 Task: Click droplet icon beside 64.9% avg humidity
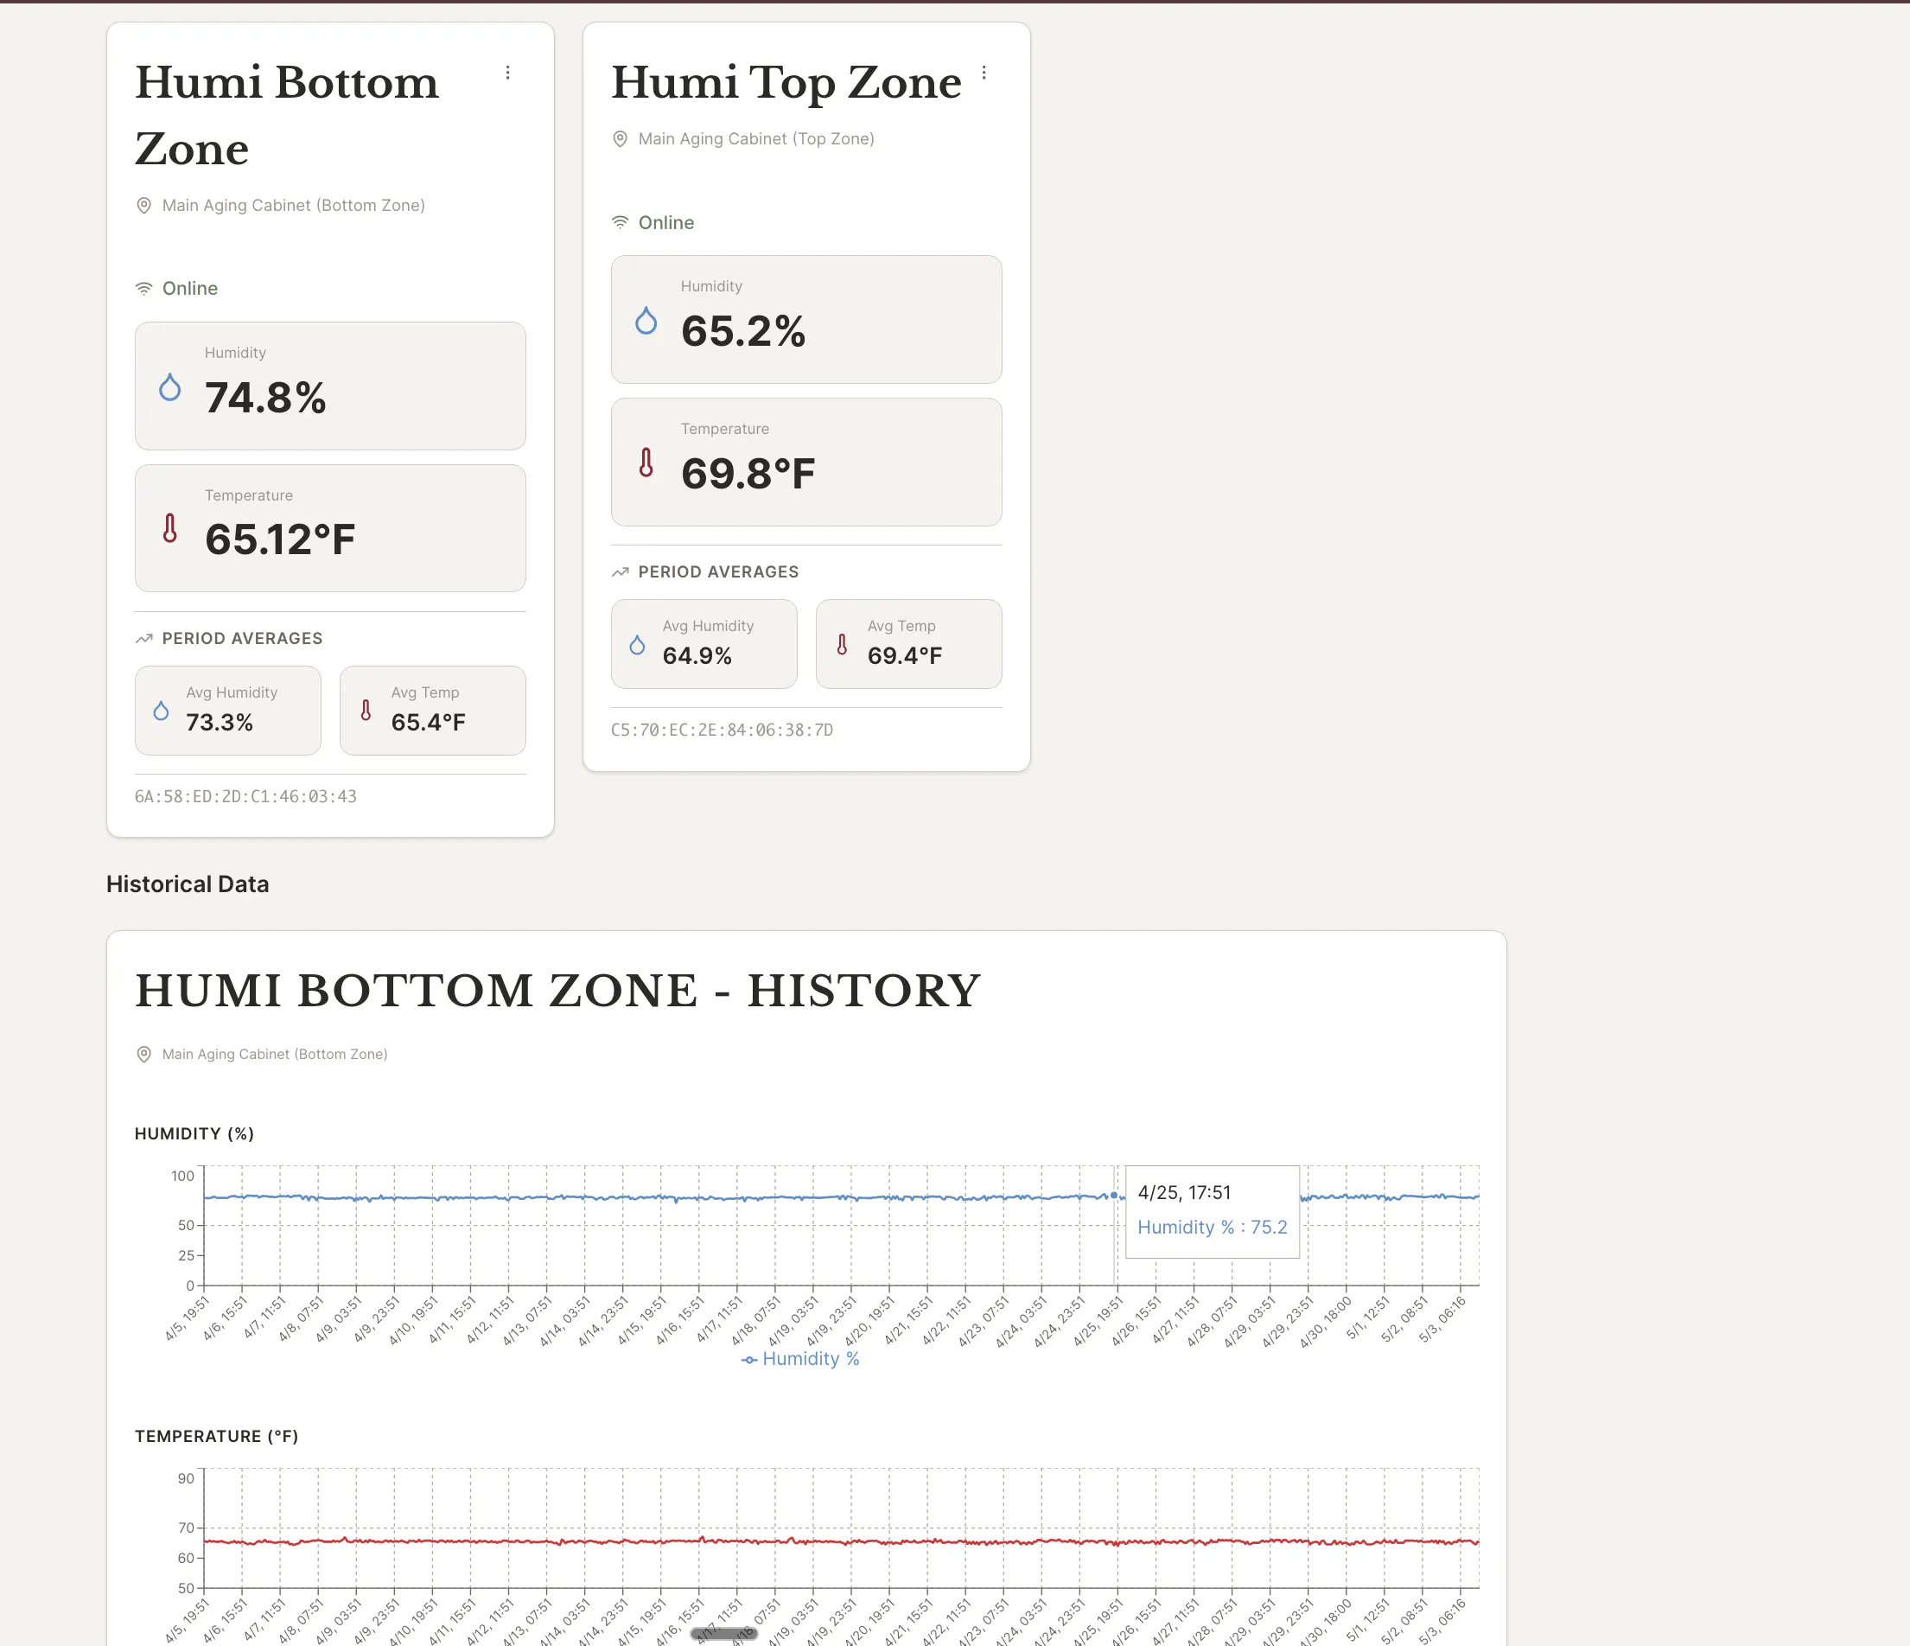pyautogui.click(x=637, y=645)
